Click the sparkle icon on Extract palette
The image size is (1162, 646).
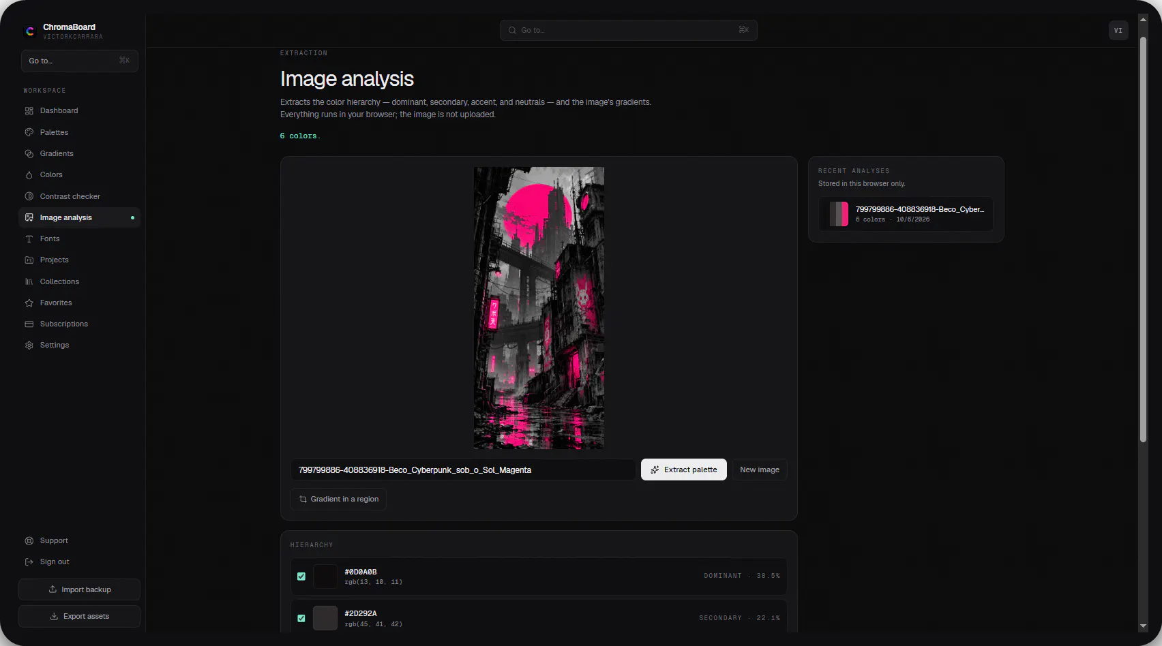tap(655, 470)
